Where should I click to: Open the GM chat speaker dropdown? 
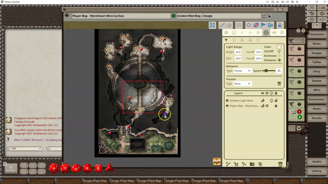click(x=25, y=148)
